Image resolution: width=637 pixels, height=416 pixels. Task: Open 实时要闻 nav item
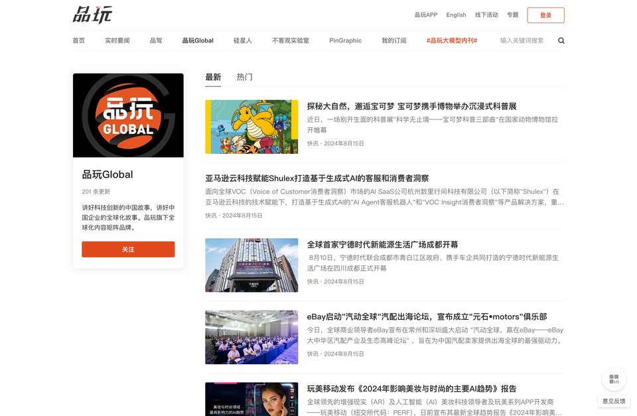[x=117, y=40]
